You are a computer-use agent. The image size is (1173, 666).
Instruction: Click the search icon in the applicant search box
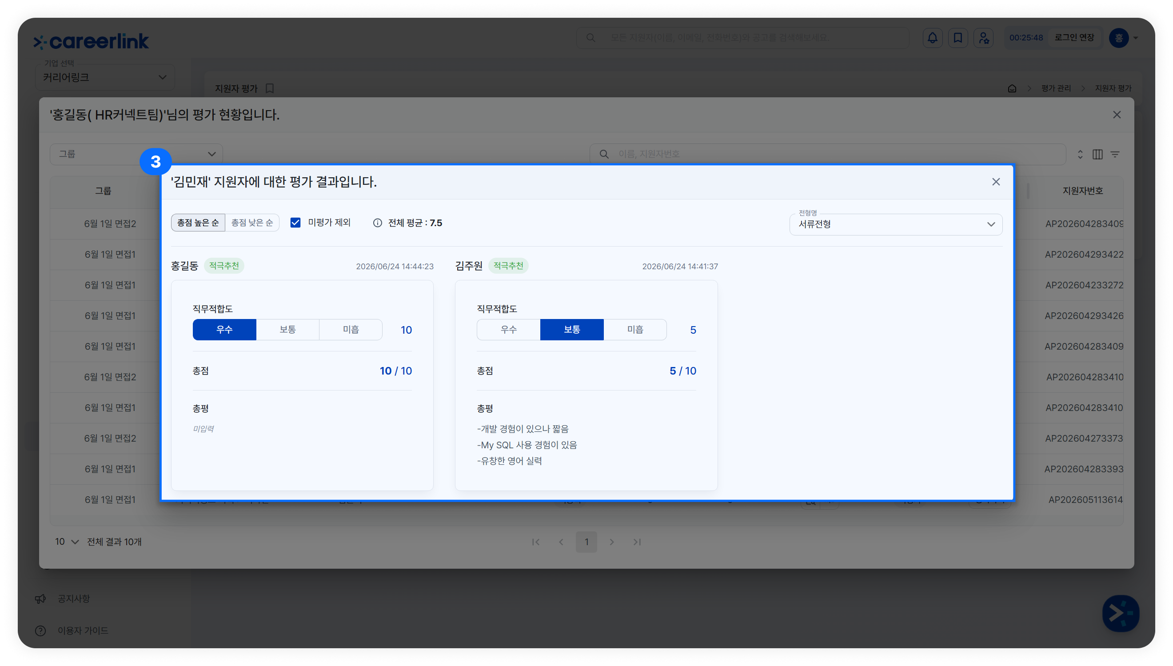coord(604,154)
